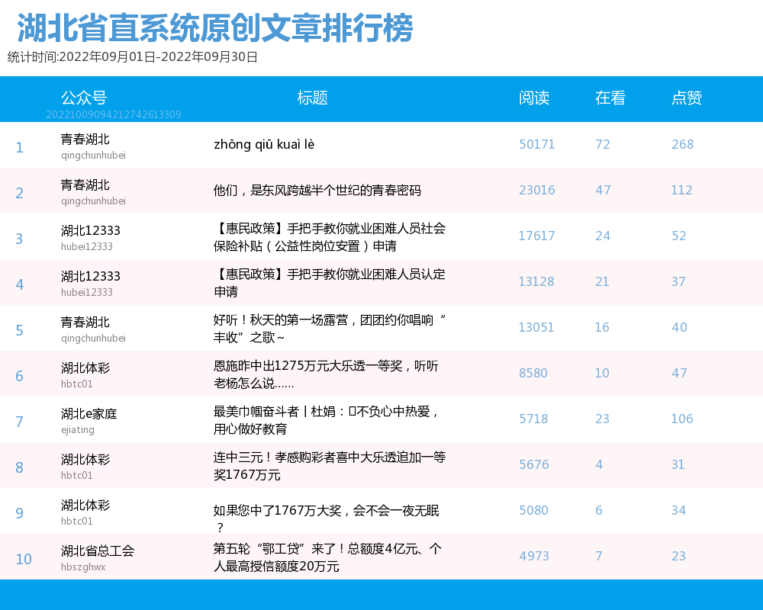The width and height of the screenshot is (763, 610).
Task: Open the 连中三元 孝感购彩者 article
Action: pyautogui.click(x=330, y=465)
